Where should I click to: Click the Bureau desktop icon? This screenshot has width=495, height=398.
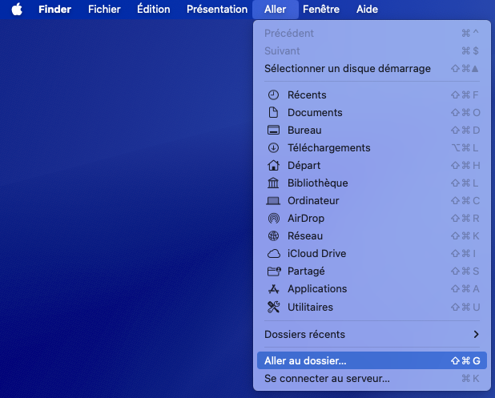(x=273, y=131)
